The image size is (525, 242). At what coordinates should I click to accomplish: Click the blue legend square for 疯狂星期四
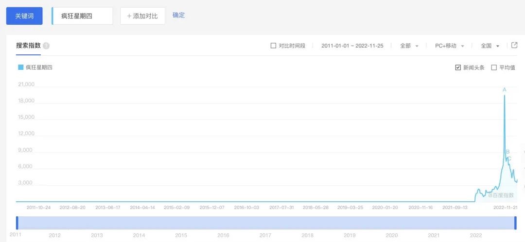pos(21,67)
